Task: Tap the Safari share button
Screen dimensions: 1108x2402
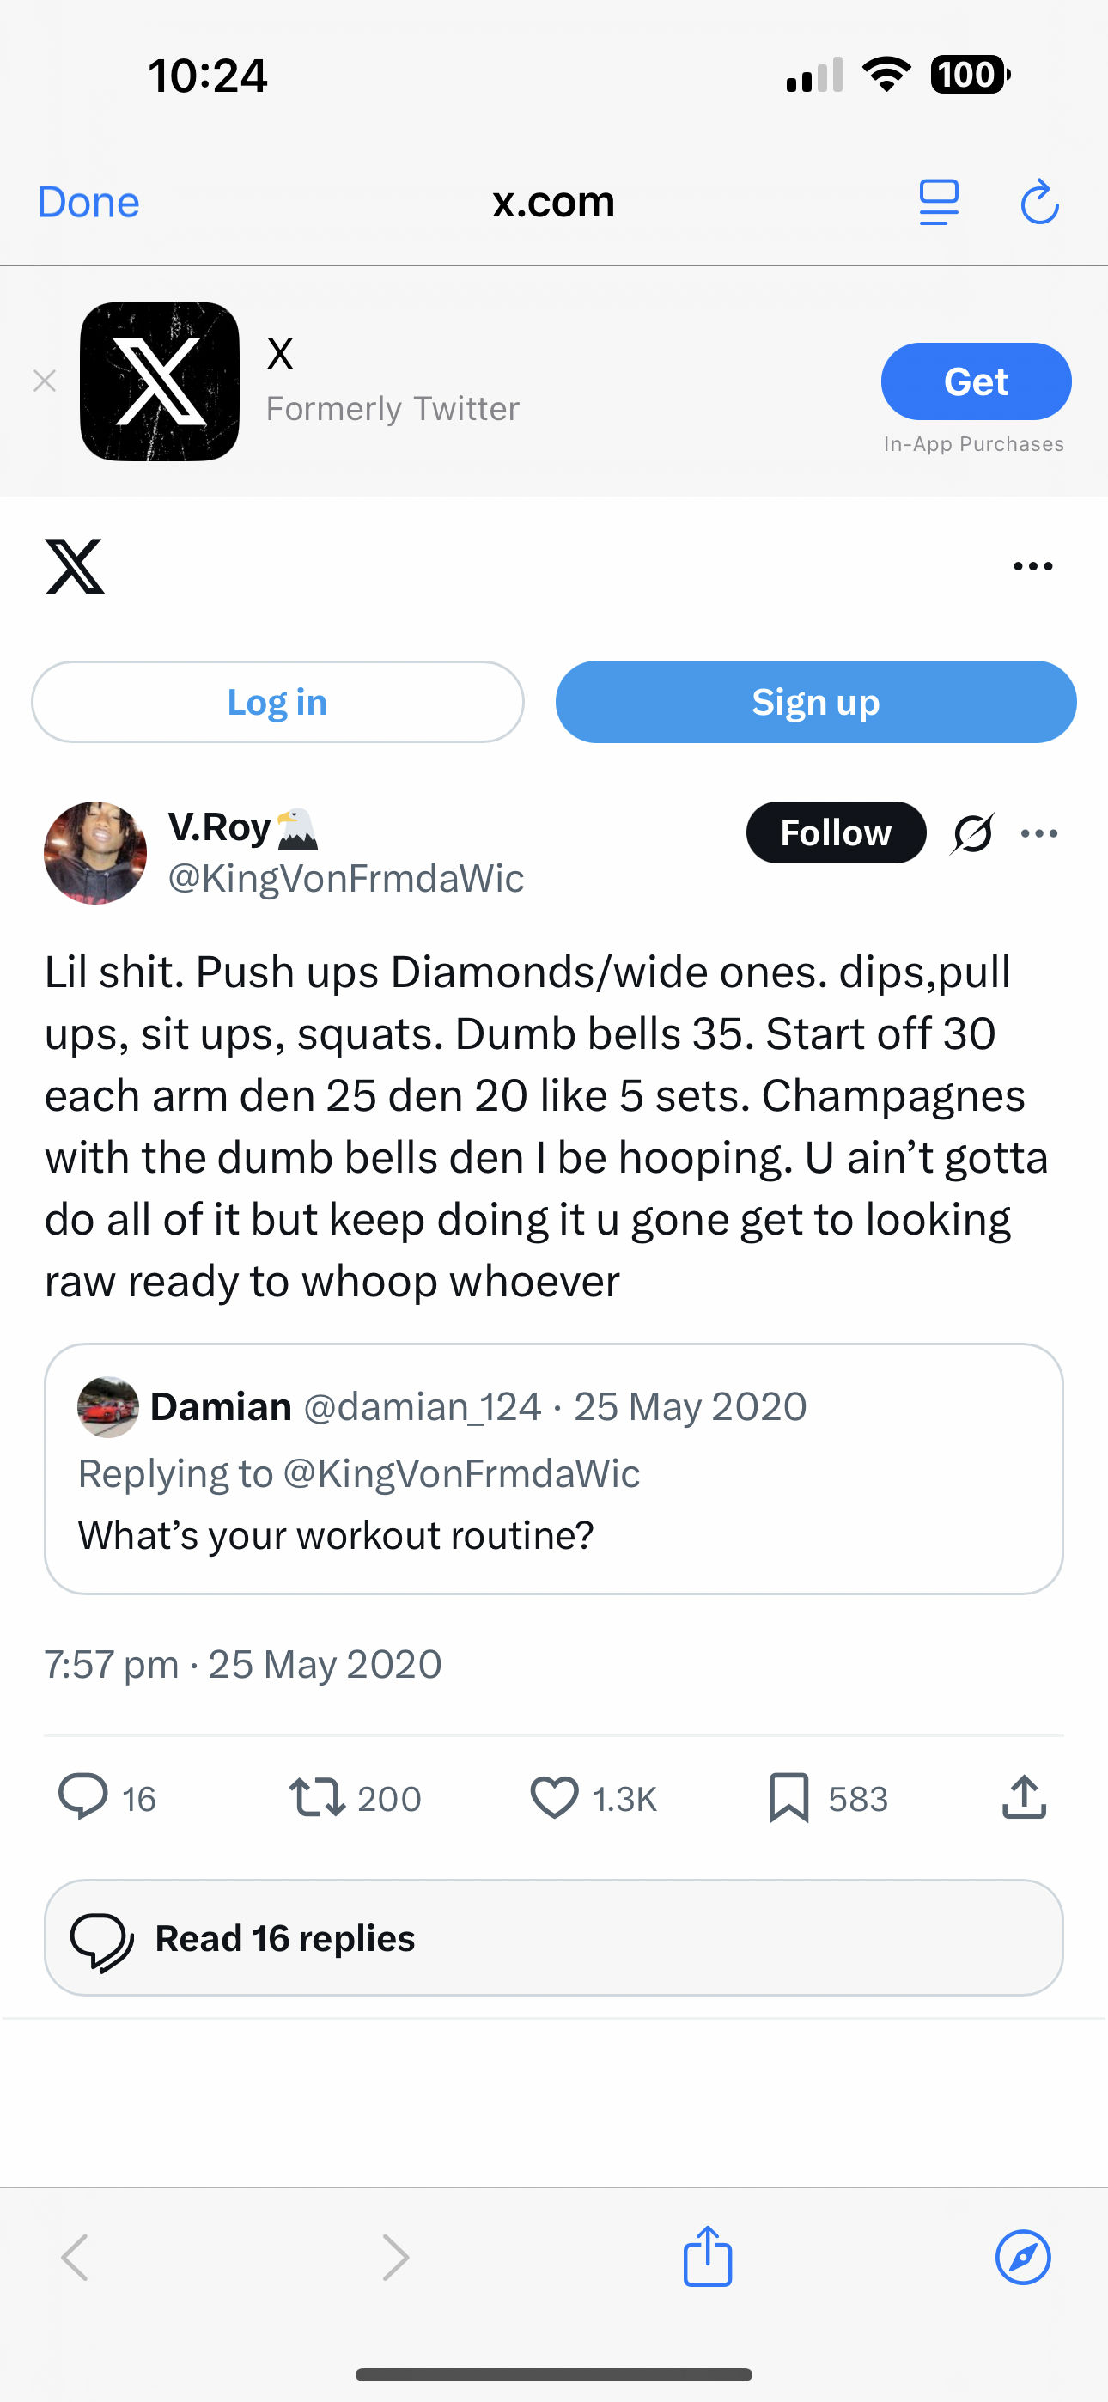Action: pos(708,2257)
